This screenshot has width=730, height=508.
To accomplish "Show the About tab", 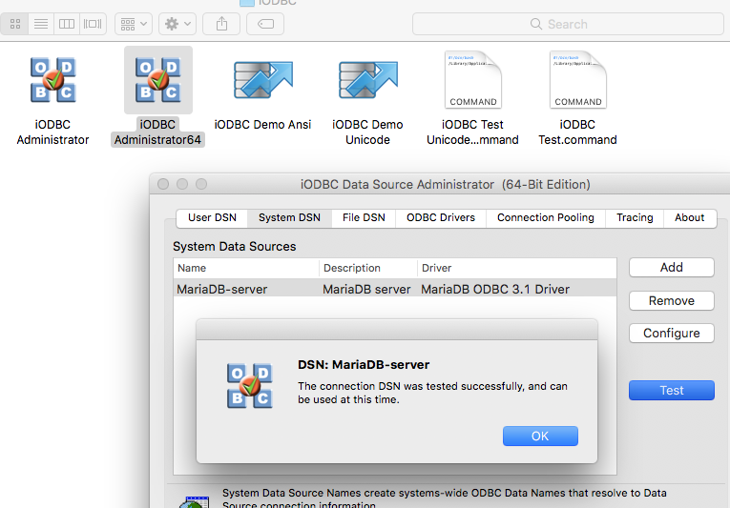I will (x=690, y=217).
